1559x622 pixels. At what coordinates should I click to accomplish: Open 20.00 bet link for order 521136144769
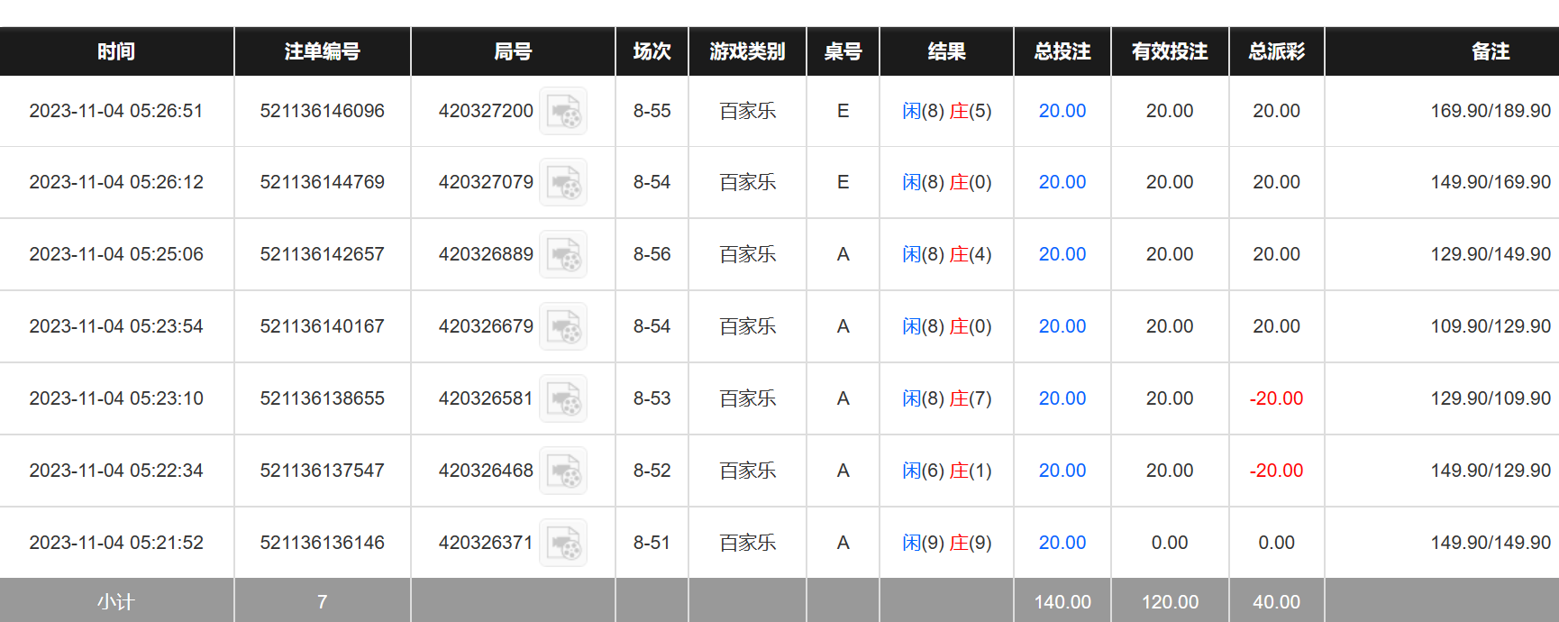pyautogui.click(x=1062, y=182)
